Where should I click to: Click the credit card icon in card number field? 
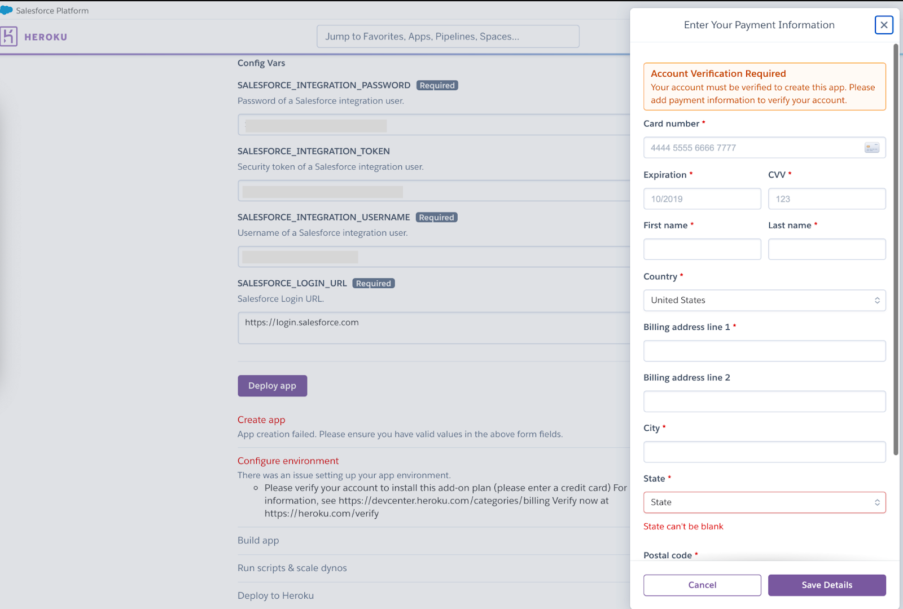[872, 148]
